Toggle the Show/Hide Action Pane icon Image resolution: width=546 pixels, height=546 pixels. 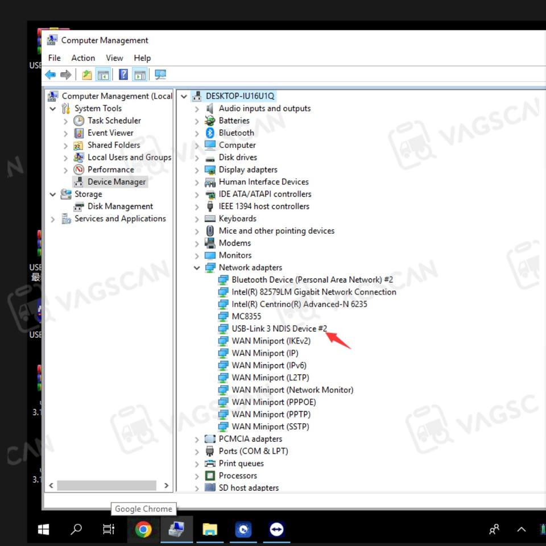(x=140, y=75)
